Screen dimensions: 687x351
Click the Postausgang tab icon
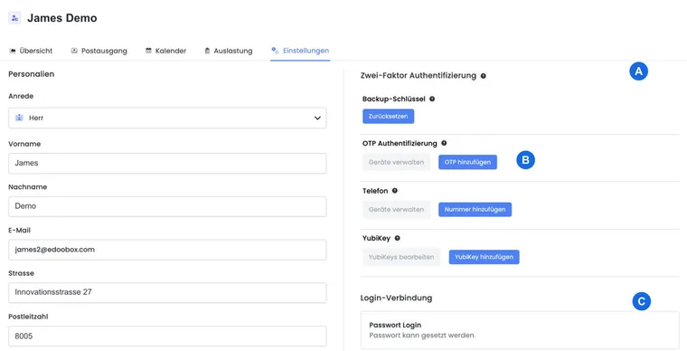point(74,51)
